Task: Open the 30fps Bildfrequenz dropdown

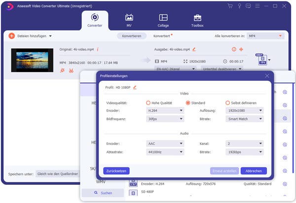Action: (166, 119)
